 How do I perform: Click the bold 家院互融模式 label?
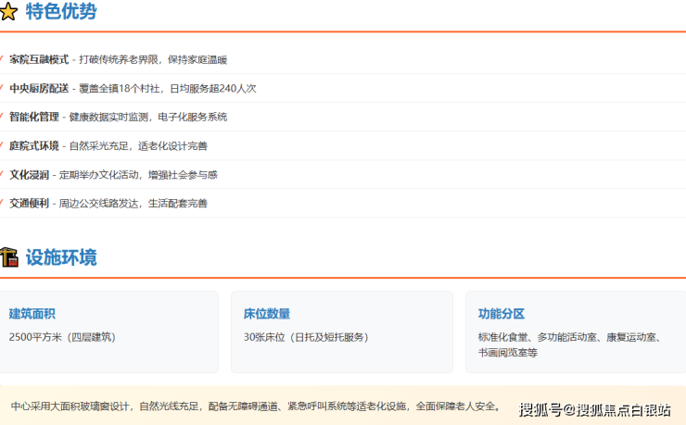click(x=39, y=59)
